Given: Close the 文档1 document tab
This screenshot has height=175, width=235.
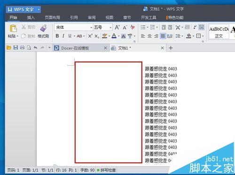Looking at the screenshot, I should click(x=163, y=48).
